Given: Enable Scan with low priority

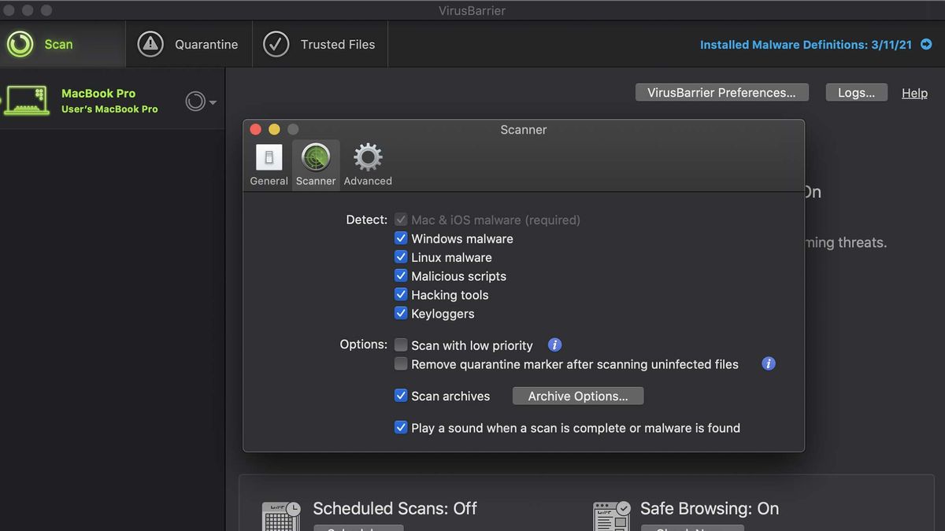Looking at the screenshot, I should point(401,345).
